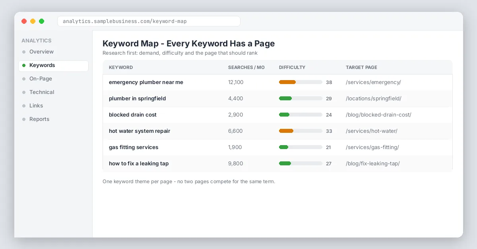Select keyword 'plumber in springfield'
This screenshot has height=249, width=477.
[137, 98]
